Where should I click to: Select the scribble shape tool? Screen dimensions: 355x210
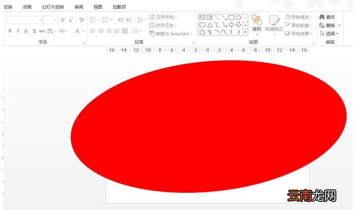point(209,32)
